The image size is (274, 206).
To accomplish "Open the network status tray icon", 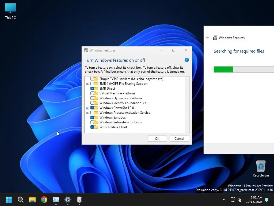I will tap(233, 200).
